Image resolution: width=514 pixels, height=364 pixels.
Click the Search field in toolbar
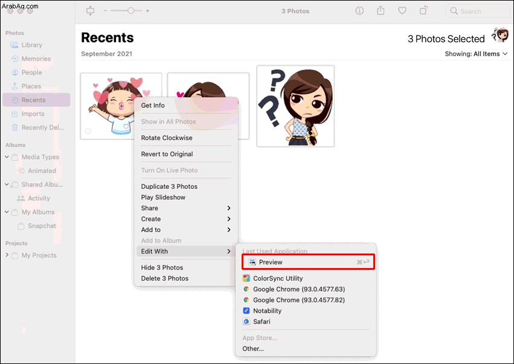click(478, 11)
